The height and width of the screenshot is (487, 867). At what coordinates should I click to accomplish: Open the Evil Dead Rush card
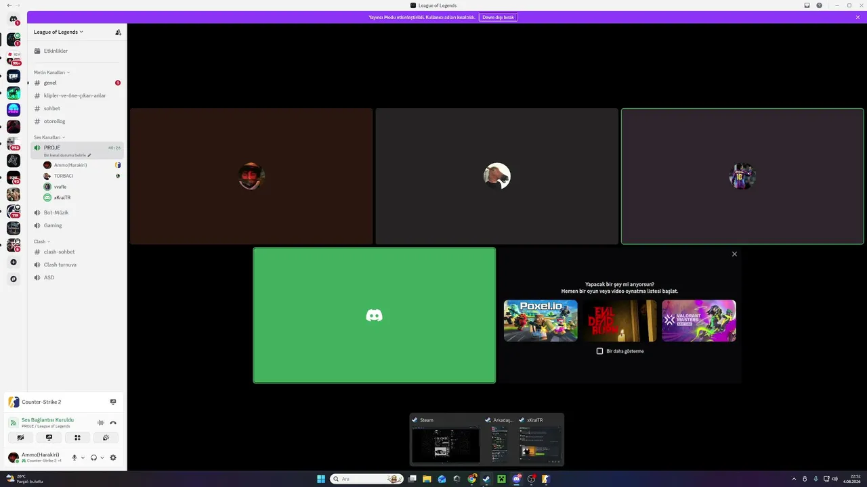[620, 321]
